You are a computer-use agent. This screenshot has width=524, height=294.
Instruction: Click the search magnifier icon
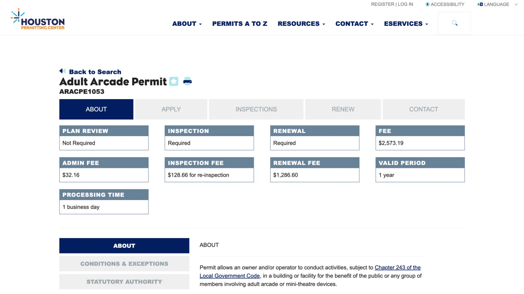coord(454,23)
